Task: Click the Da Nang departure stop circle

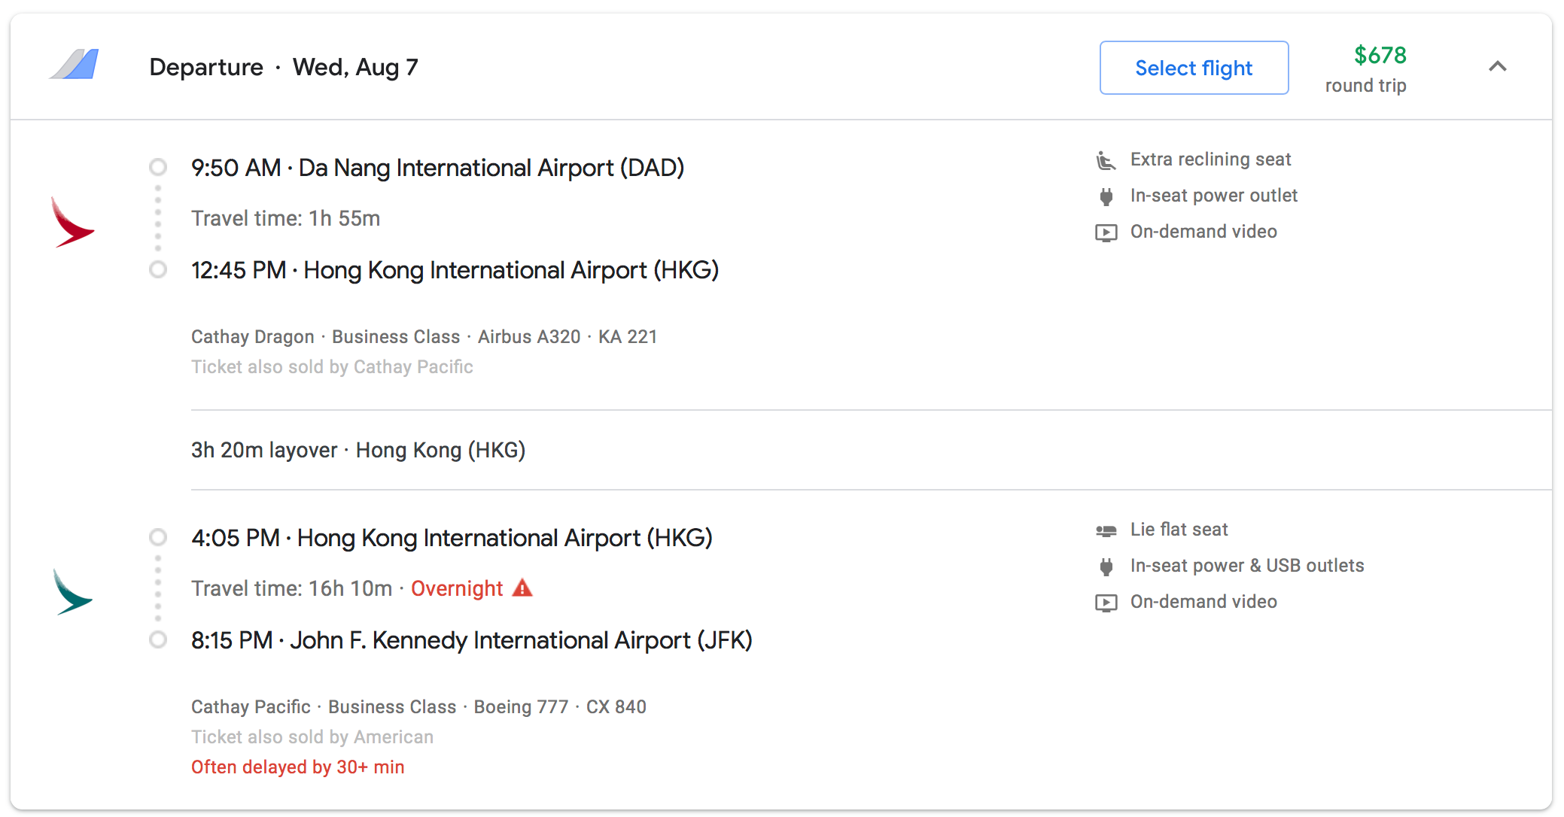Action: point(158,166)
